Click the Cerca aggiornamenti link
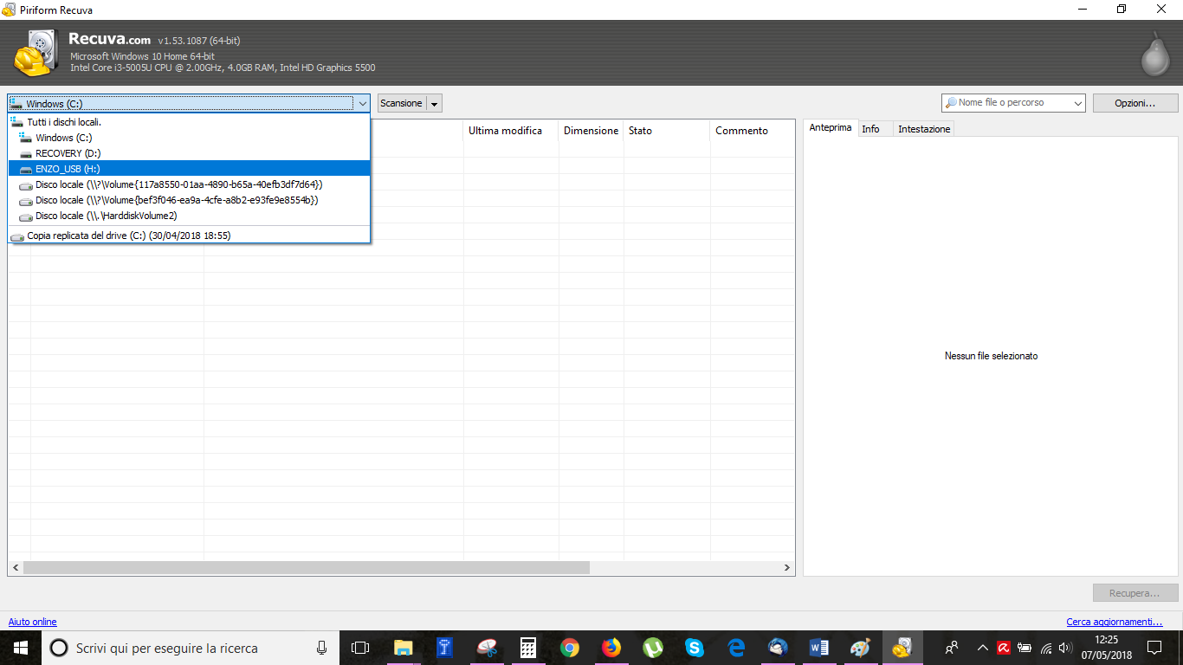 1114,622
